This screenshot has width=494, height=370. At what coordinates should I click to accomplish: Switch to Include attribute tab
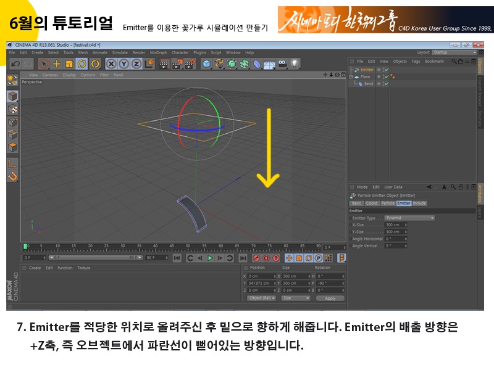tap(419, 203)
